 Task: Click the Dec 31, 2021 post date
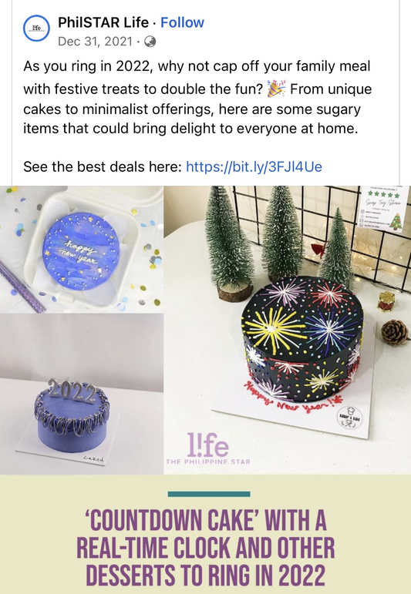point(95,42)
